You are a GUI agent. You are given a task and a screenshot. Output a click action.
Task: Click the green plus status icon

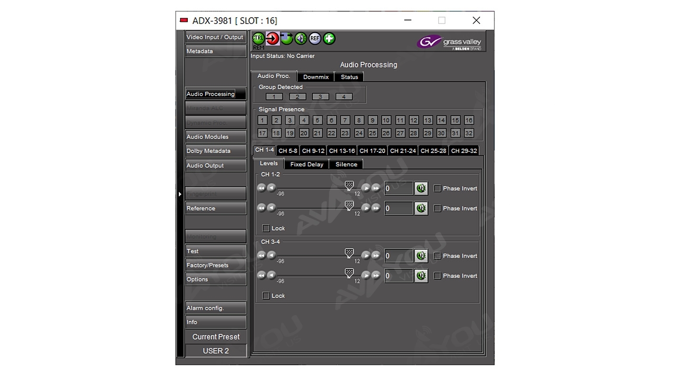[x=329, y=38]
